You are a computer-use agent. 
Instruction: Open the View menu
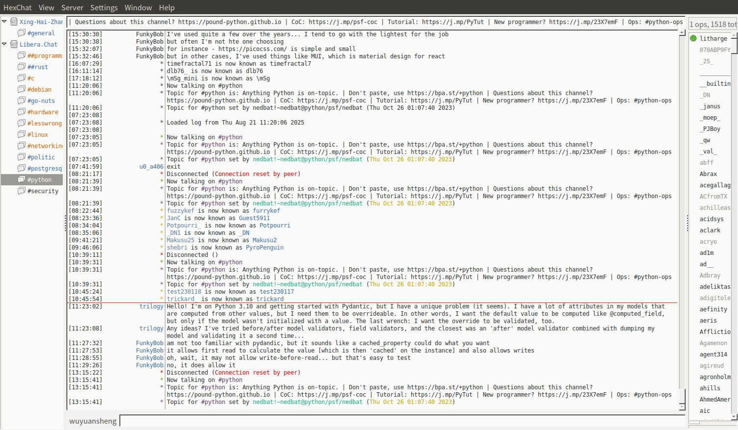pos(46,7)
